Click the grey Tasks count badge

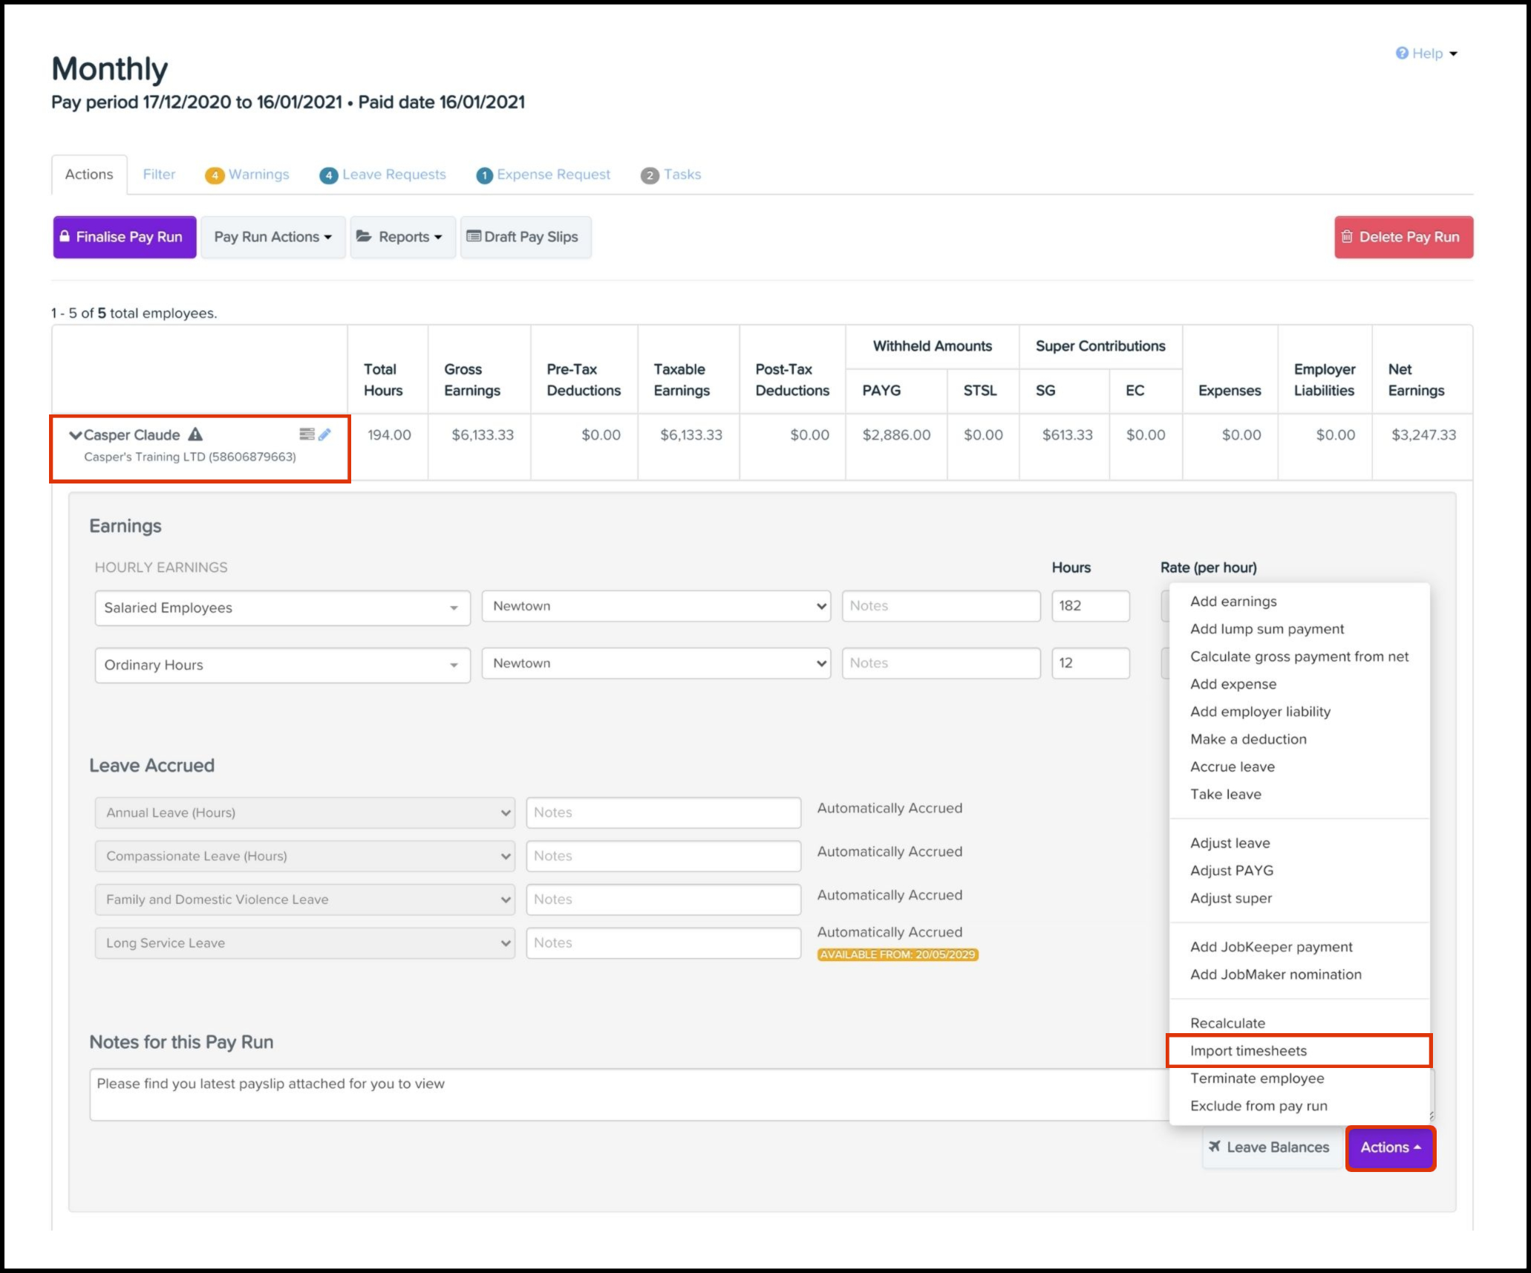point(650,175)
